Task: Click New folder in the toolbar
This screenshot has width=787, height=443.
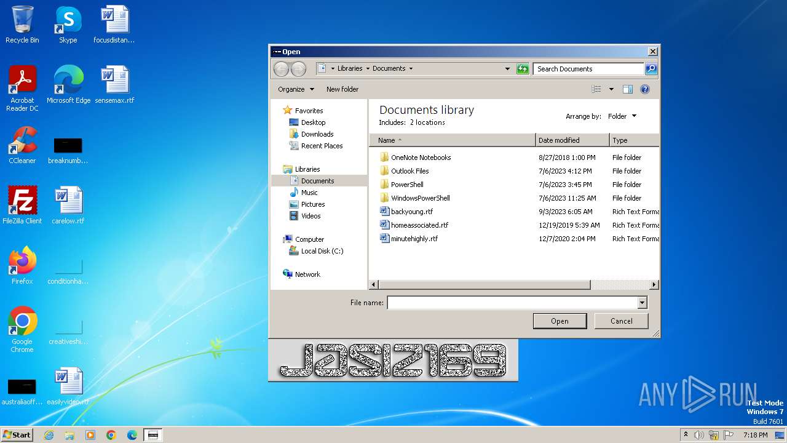Action: 342,89
